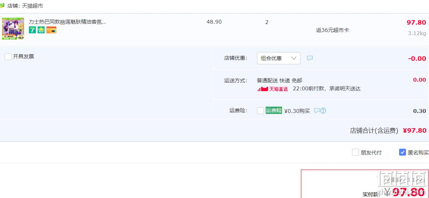429x198 pixels.
Task: Click the 普通配送 快递 免邮 shipping text
Action: coord(280,80)
